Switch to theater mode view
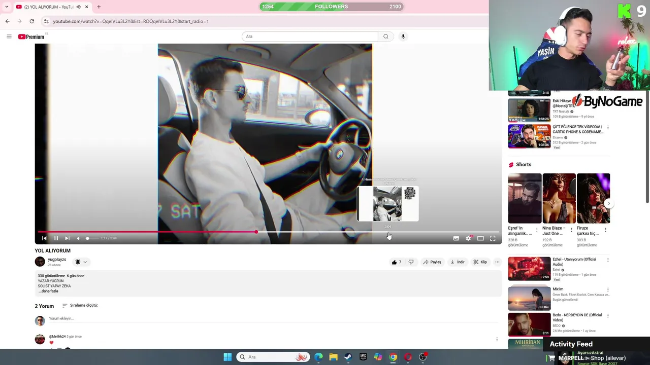This screenshot has height=365, width=650. [480, 238]
